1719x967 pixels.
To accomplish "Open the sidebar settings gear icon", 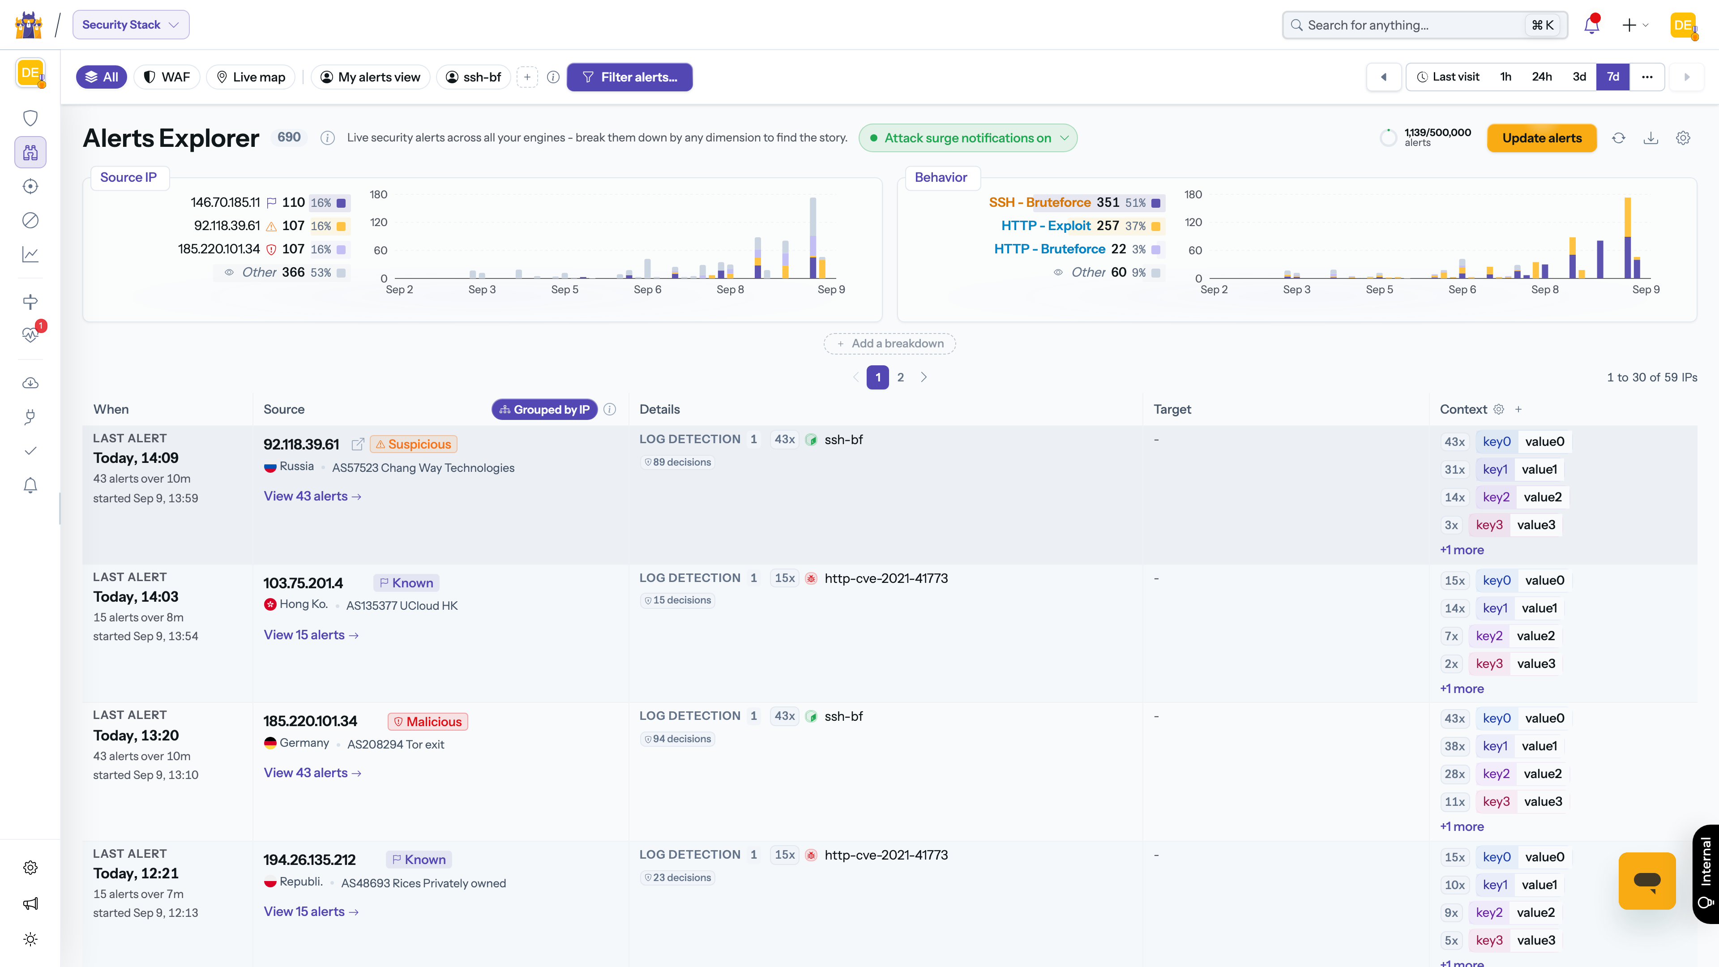I will tap(30, 868).
